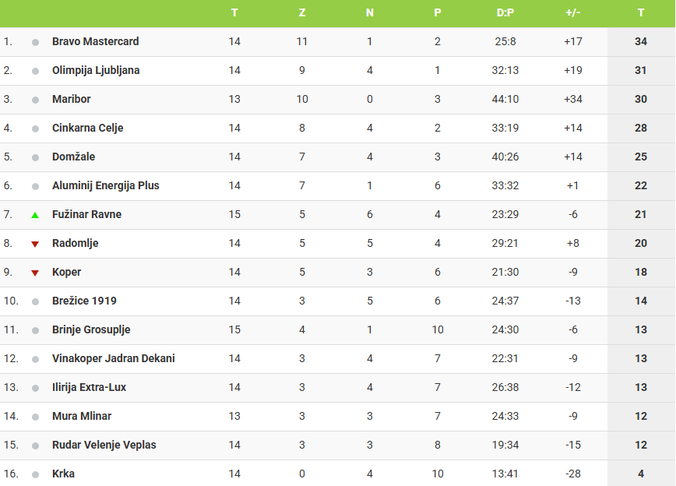Click Rudar Velenje Veplas team name
The image size is (676, 486).
104,445
